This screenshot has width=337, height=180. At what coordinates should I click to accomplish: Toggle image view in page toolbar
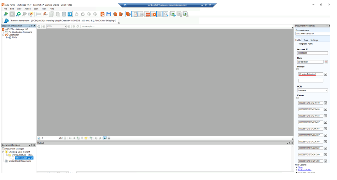pyautogui.click(x=105, y=138)
